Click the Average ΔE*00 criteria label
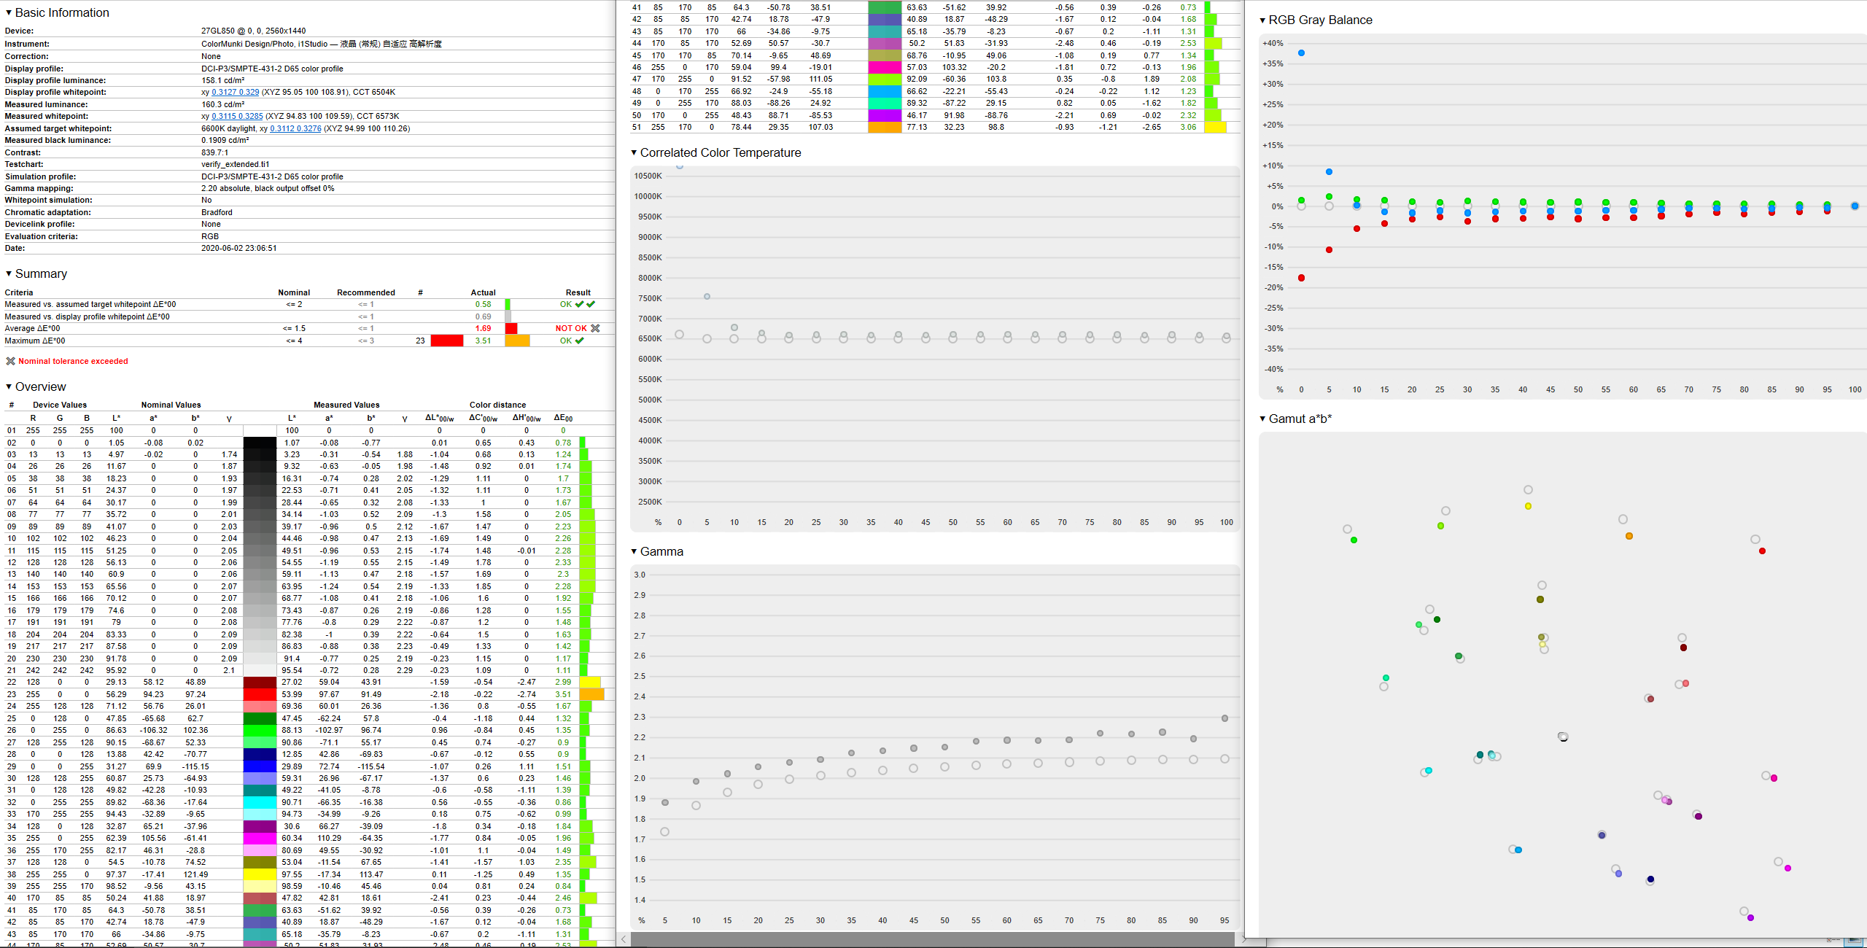 tap(34, 328)
